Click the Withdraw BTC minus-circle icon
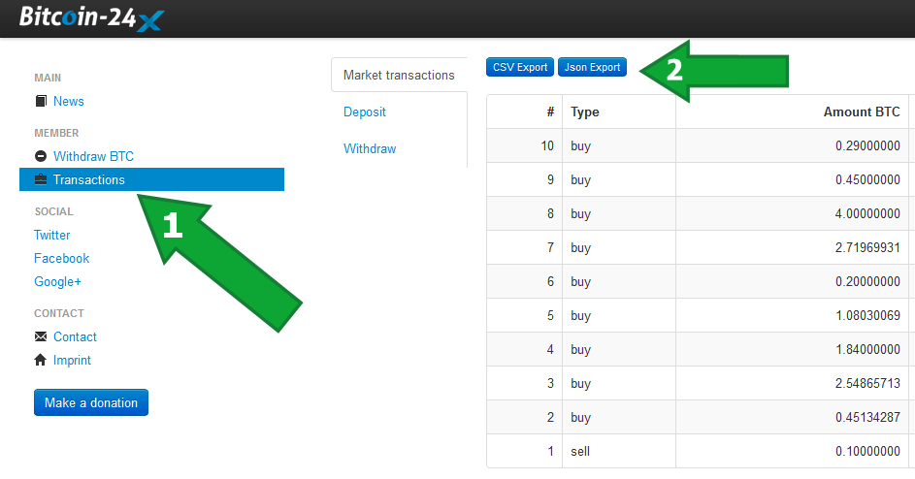 [x=41, y=156]
